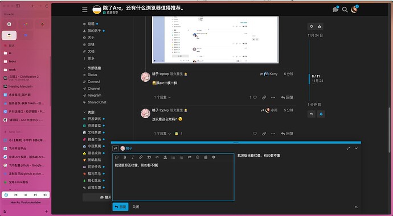Reply to the "这玩意这么烂吗?" post with its 回复 button
The height and width of the screenshot is (216, 393).
[x=287, y=134]
